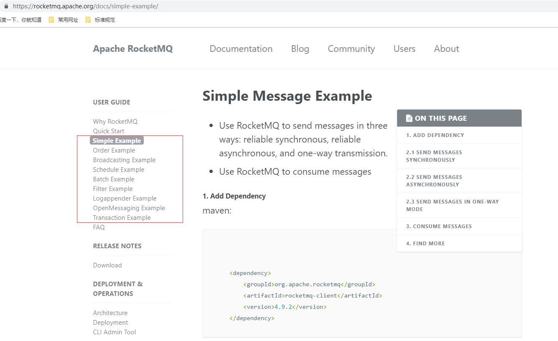
Task: Open the Why RocketMQ sidebar link
Action: (115, 122)
